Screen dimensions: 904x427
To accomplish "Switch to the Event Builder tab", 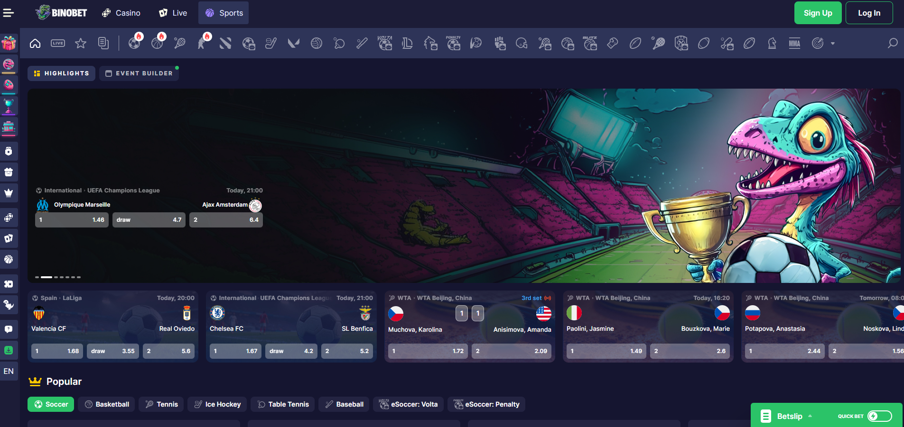I will coord(139,73).
